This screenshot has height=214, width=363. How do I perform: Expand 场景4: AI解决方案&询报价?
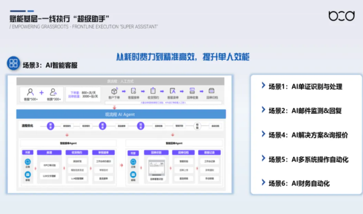[308, 135]
